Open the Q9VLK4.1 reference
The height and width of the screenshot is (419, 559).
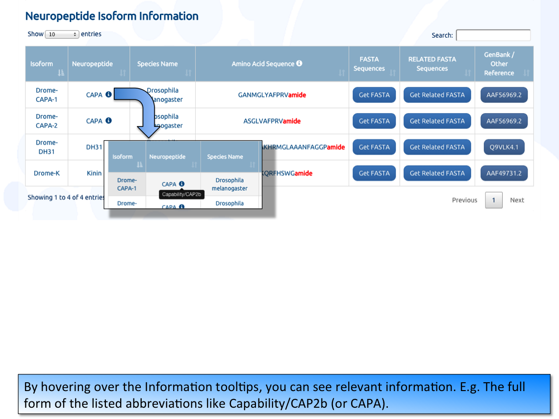pyautogui.click(x=504, y=147)
